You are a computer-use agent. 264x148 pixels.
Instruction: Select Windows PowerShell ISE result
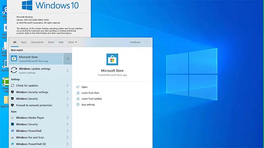(40, 144)
